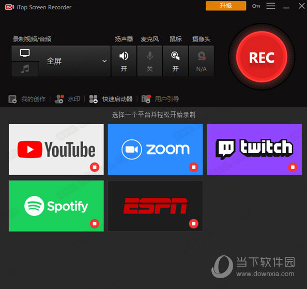Launch the Twitch platform tile
307x289 pixels.
(x=254, y=149)
